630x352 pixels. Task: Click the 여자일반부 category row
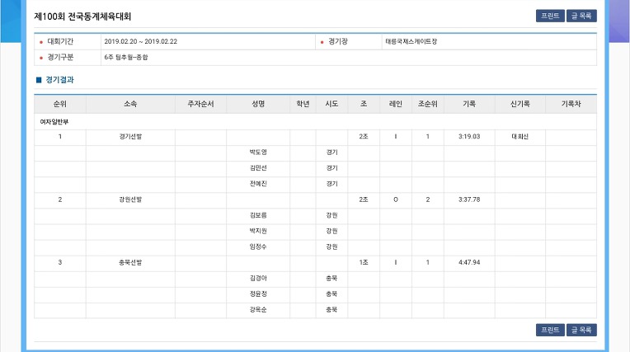[315, 122]
